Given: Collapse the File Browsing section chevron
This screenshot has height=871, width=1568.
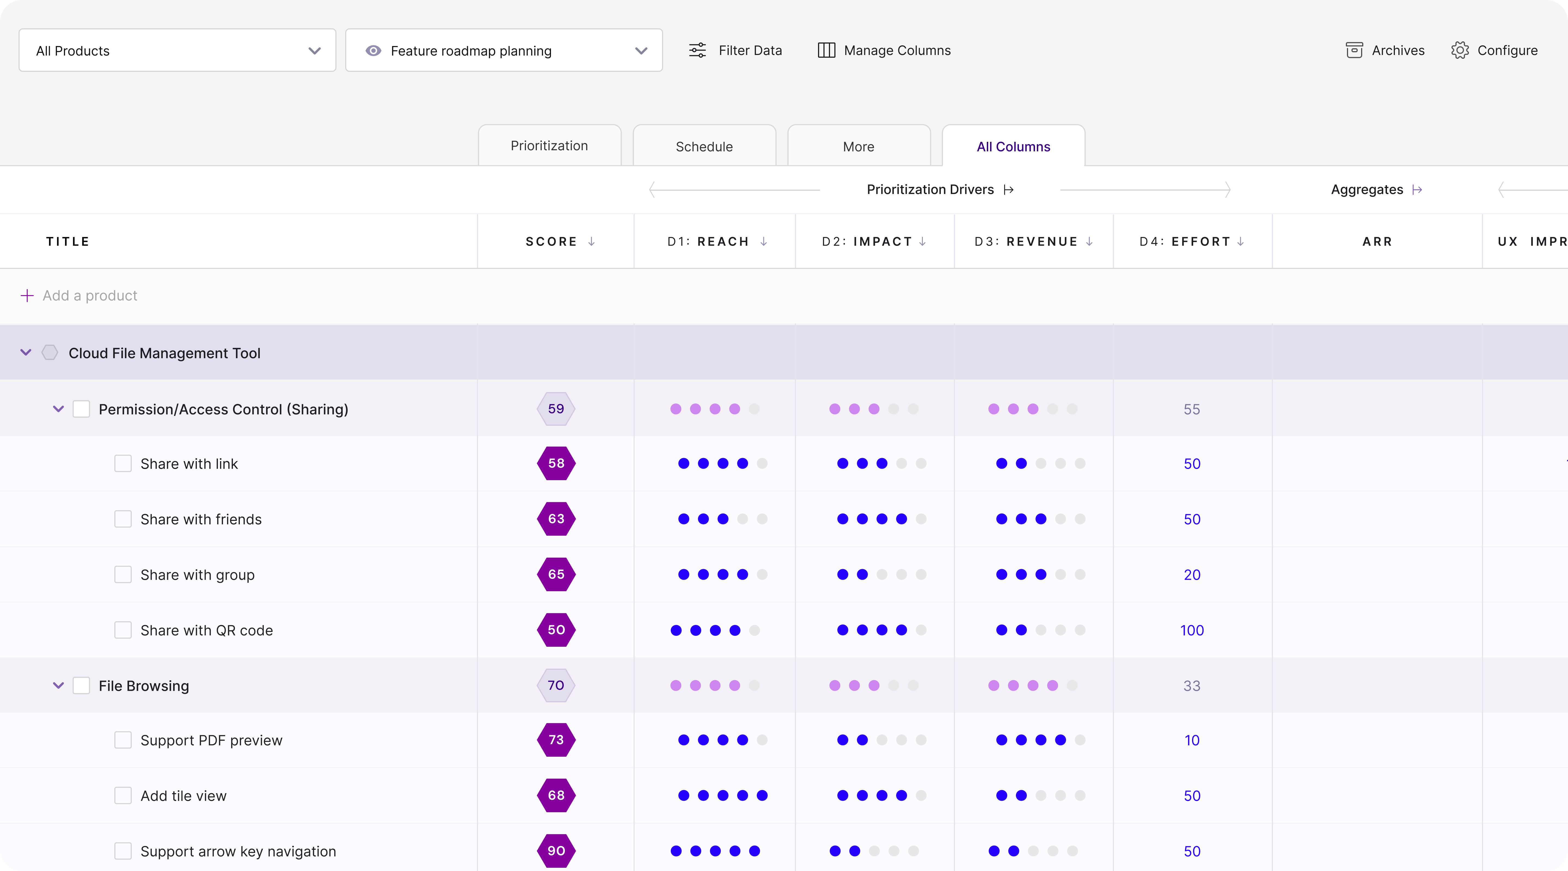Looking at the screenshot, I should click(x=59, y=685).
